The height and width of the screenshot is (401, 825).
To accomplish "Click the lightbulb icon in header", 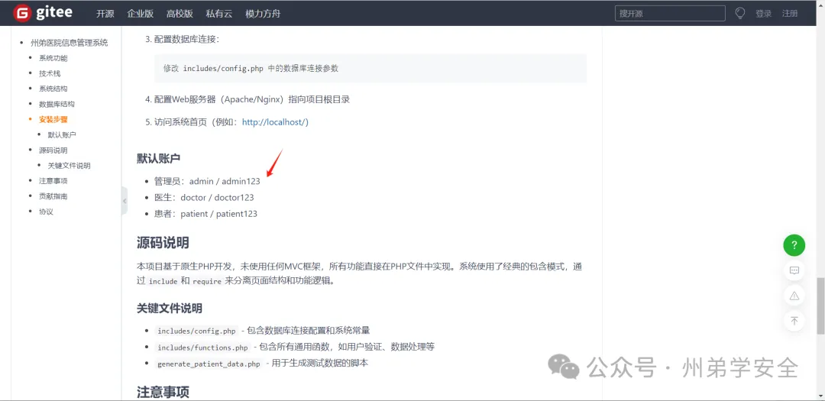I will coord(739,13).
